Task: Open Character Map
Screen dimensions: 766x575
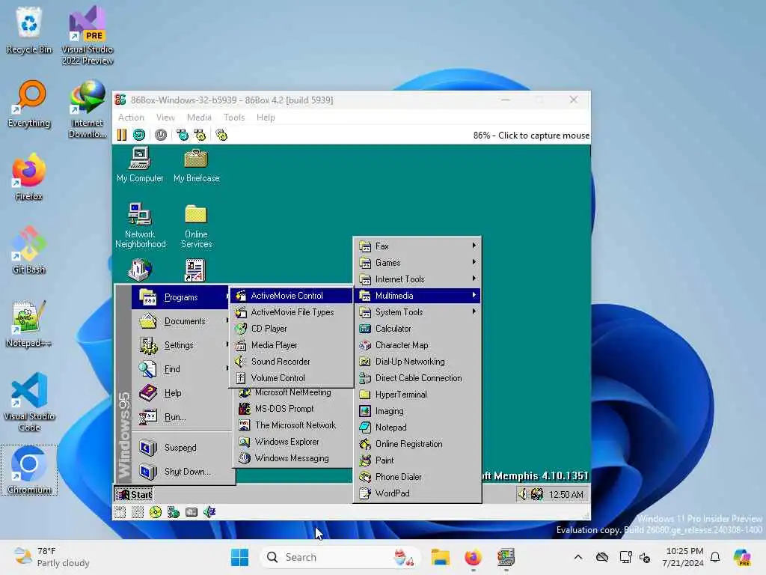Action: click(x=417, y=344)
